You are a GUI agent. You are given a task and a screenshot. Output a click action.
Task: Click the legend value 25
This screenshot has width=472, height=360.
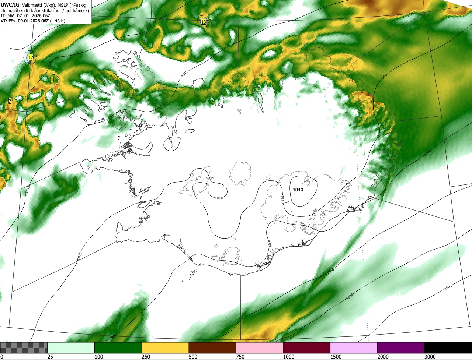tap(50, 357)
